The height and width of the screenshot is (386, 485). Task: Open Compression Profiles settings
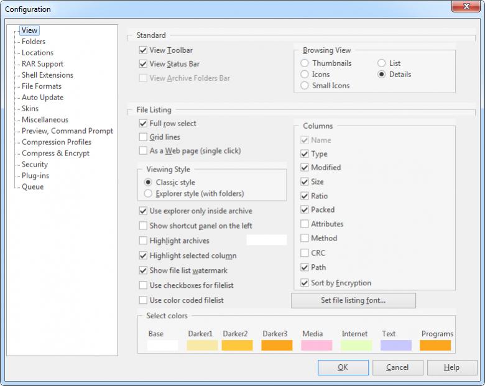point(57,142)
